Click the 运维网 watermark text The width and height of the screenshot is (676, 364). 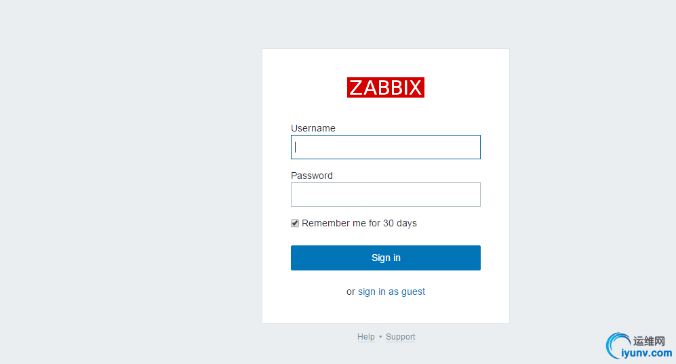click(x=649, y=341)
